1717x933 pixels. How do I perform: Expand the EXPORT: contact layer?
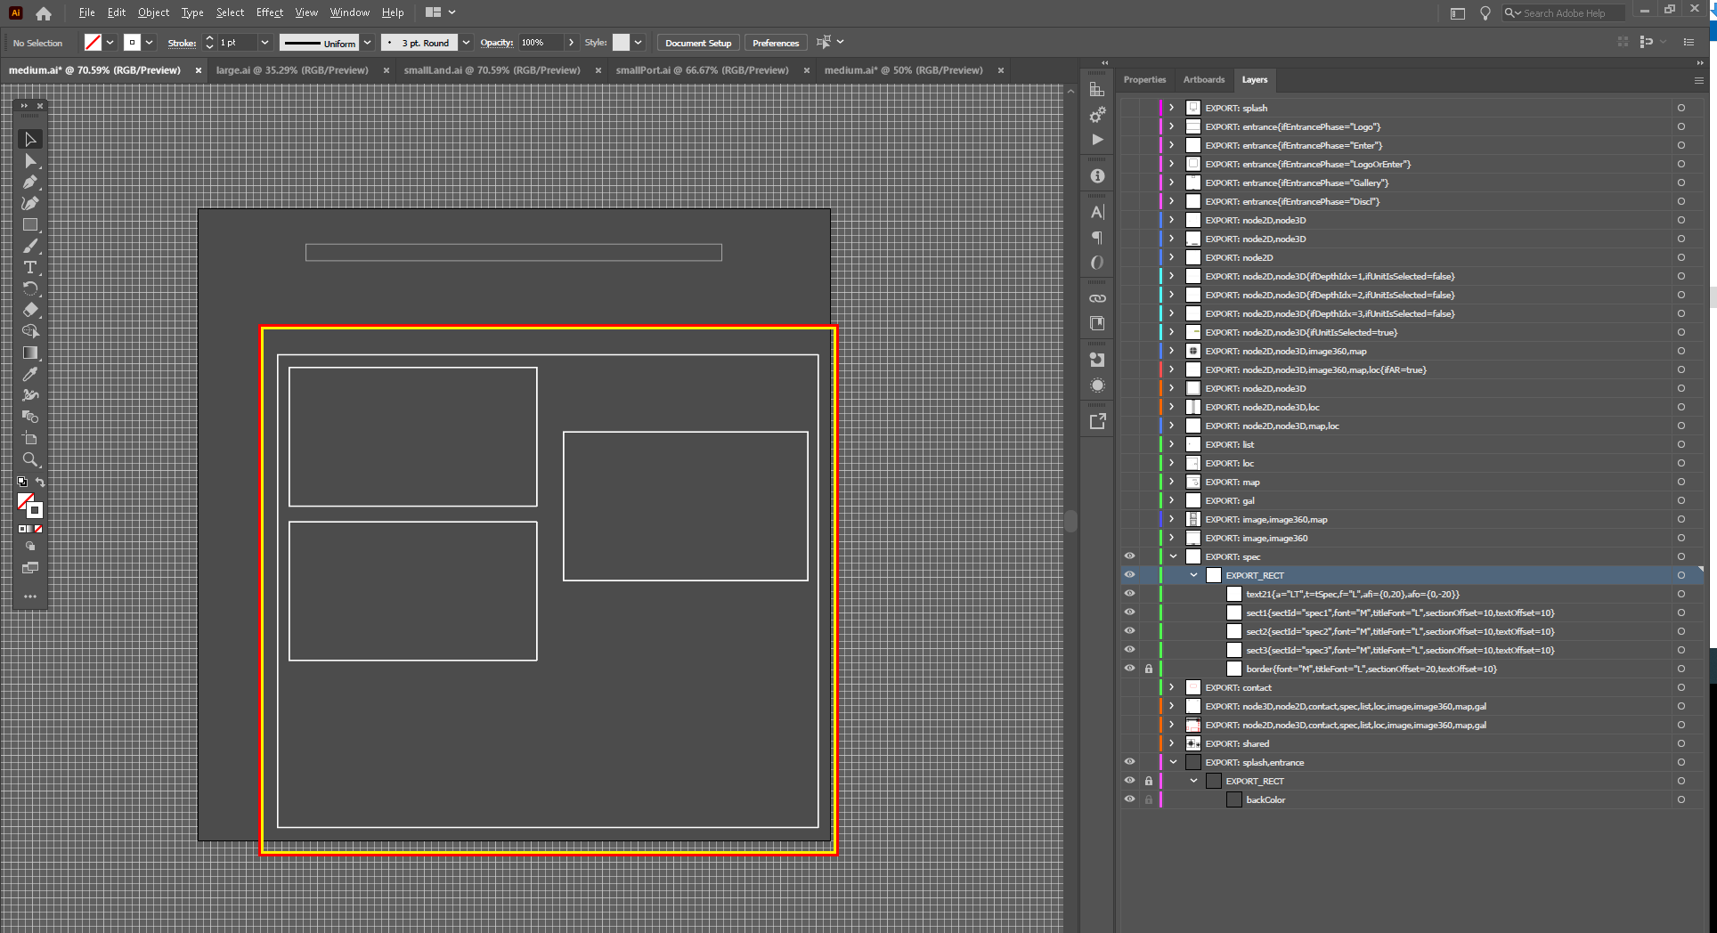1172,687
